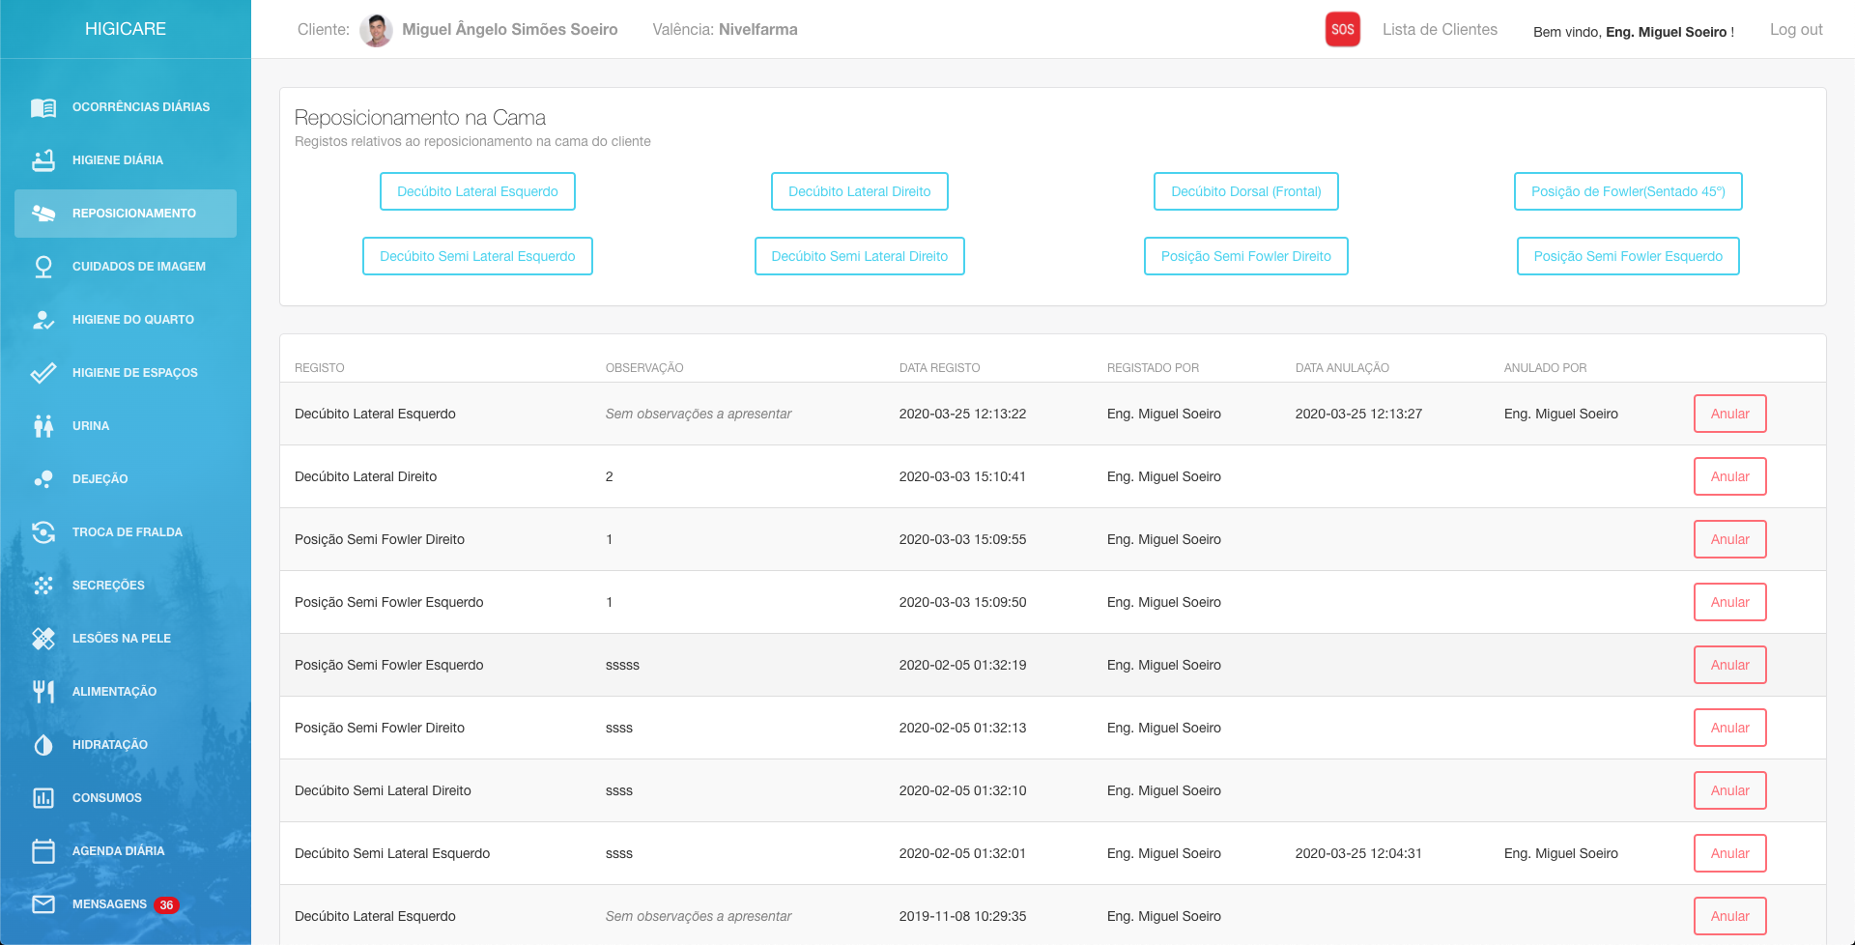This screenshot has width=1855, height=945.
Task: Click the Secreções dots icon
Action: (43, 586)
